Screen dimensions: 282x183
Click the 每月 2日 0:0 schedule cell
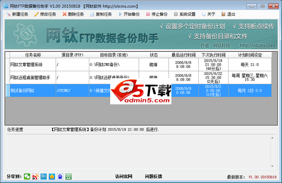pos(250,90)
